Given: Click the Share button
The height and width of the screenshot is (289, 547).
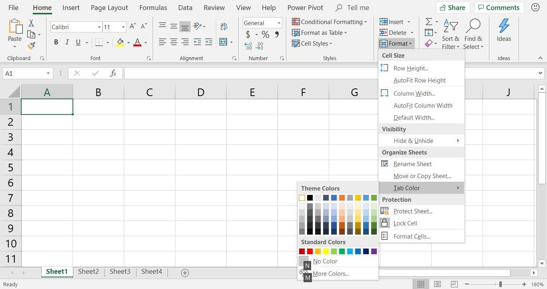Looking at the screenshot, I should 452,8.
